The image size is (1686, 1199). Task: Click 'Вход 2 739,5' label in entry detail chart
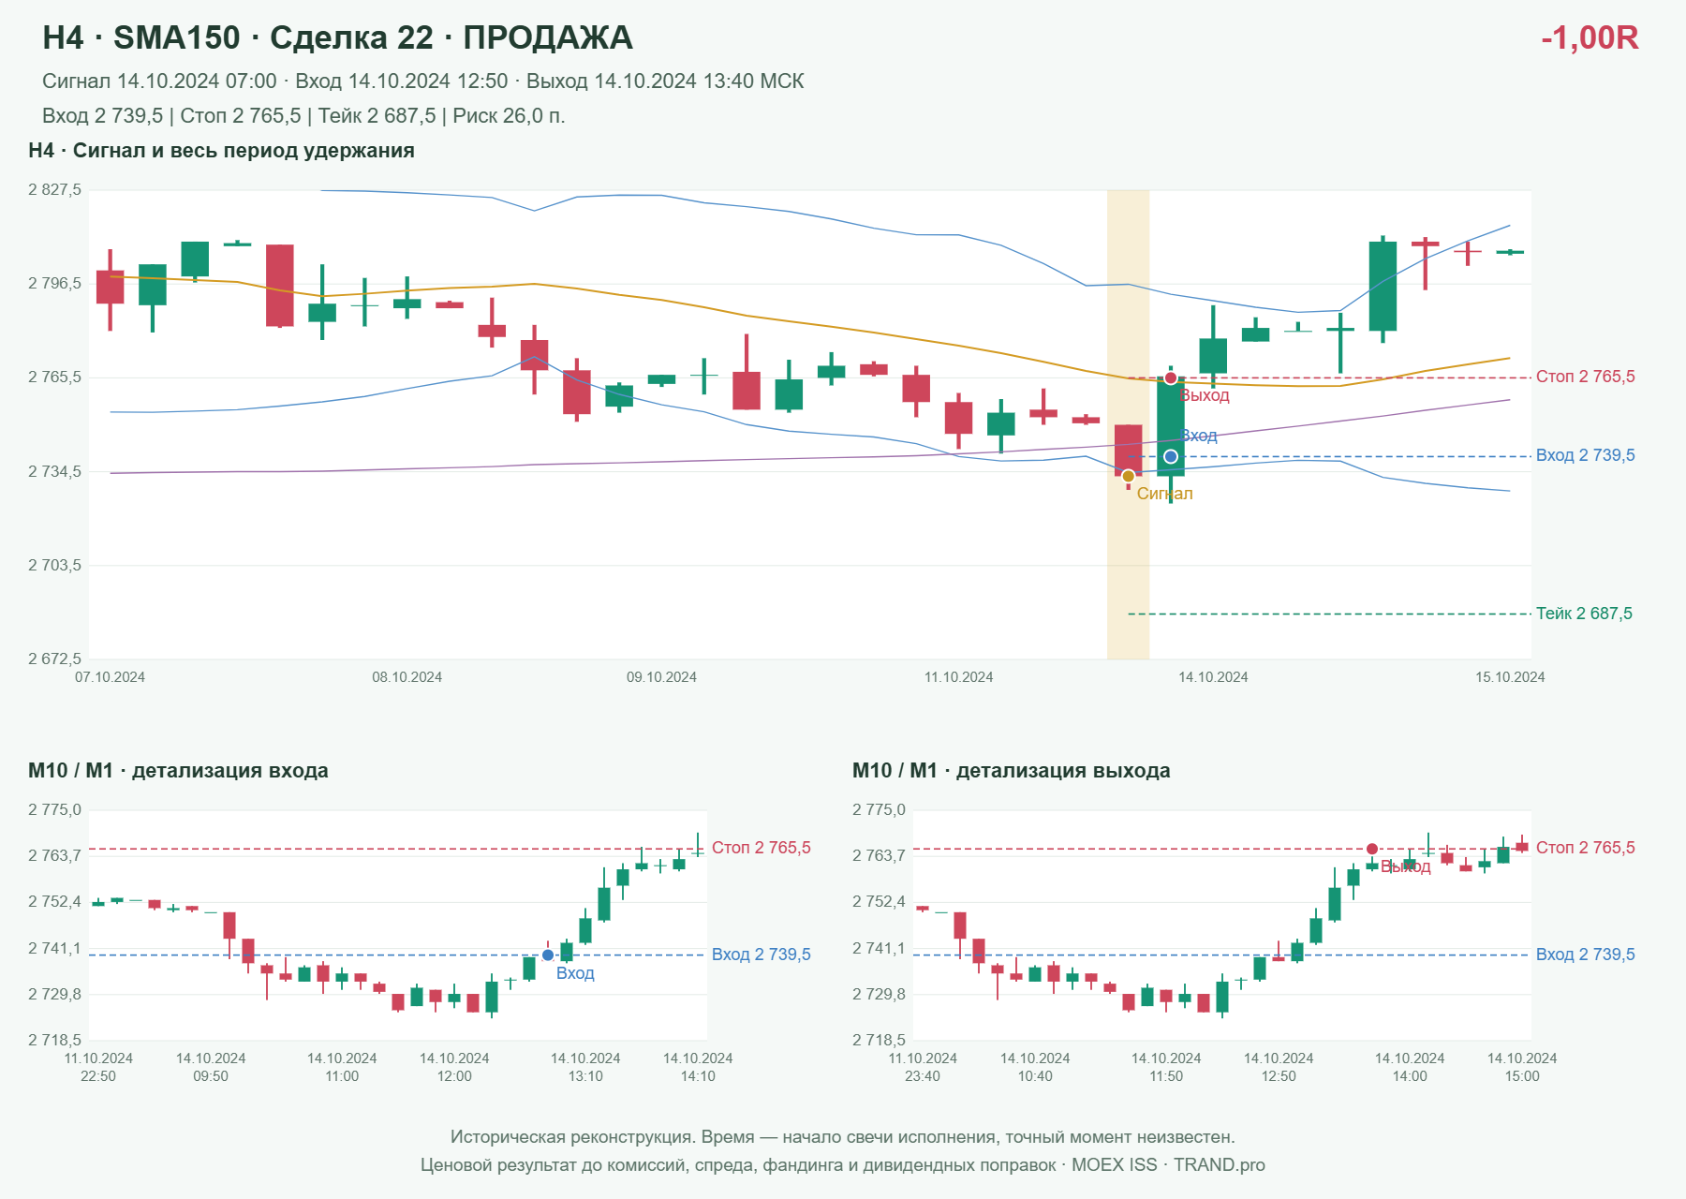pos(762,955)
